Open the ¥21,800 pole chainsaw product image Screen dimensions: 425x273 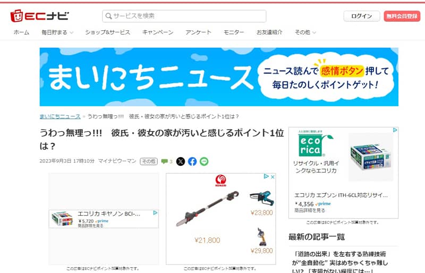coord(208,209)
